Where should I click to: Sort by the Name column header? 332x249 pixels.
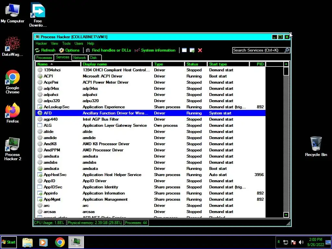(58, 64)
